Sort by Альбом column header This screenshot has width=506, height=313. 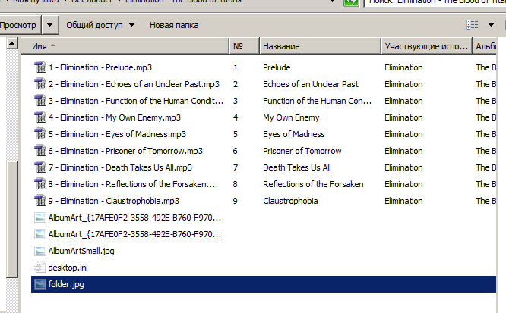(x=485, y=46)
